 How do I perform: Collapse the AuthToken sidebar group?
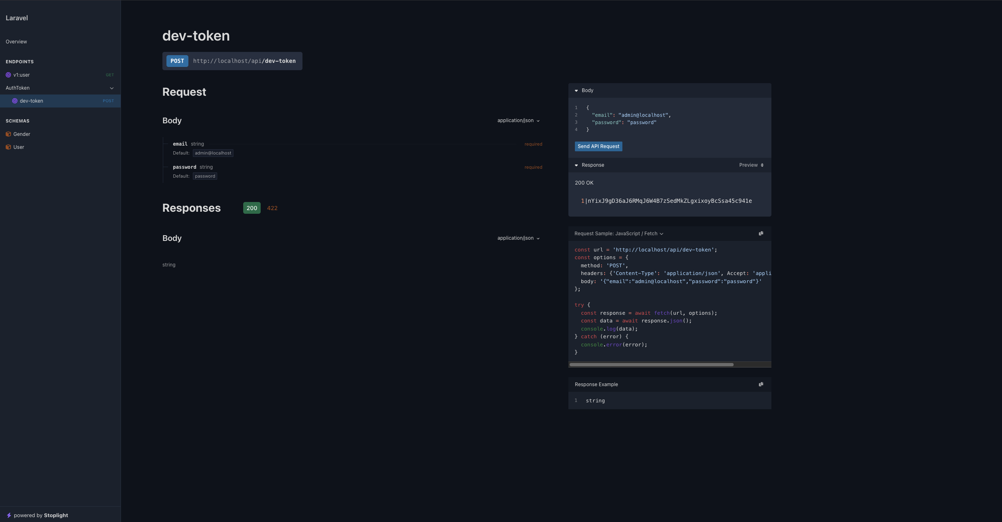[112, 88]
